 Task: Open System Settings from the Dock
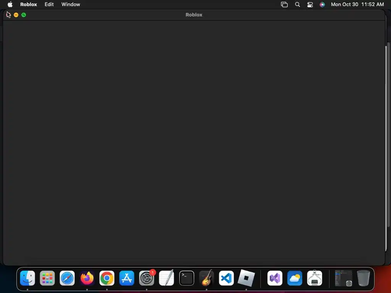tap(147, 278)
